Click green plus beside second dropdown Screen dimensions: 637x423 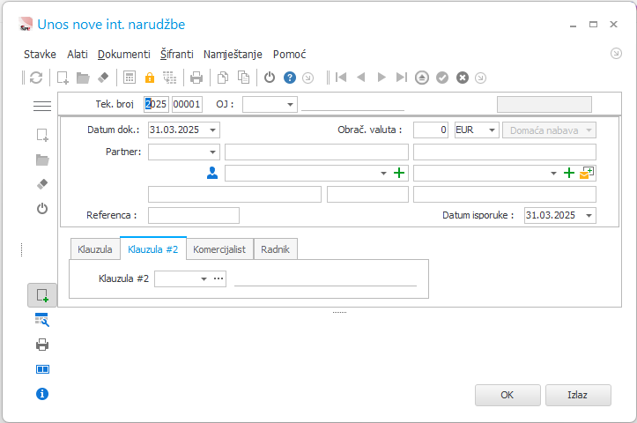569,173
